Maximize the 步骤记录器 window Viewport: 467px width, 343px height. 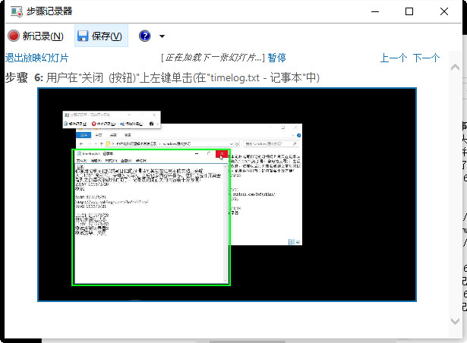click(x=409, y=11)
